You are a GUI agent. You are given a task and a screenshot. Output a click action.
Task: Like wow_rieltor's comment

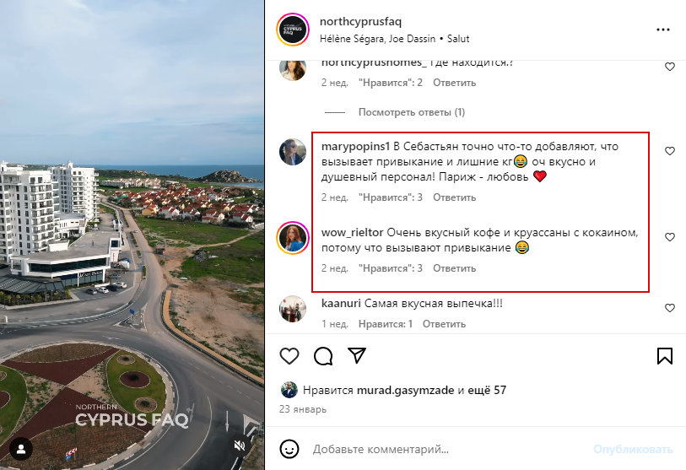tap(670, 237)
